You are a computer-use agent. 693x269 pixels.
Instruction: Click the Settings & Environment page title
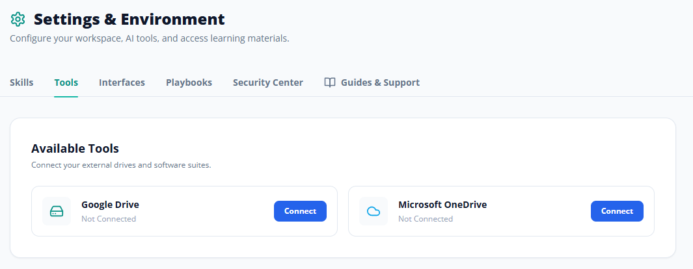[129, 19]
